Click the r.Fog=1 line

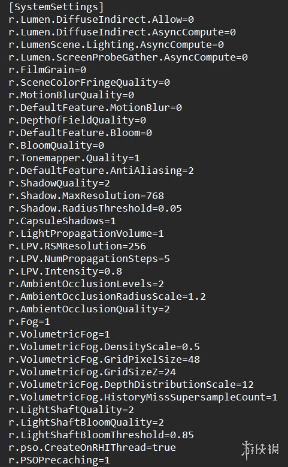click(29, 321)
